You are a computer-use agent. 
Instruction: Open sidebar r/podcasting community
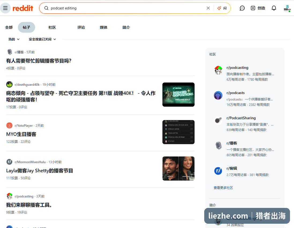point(237,68)
